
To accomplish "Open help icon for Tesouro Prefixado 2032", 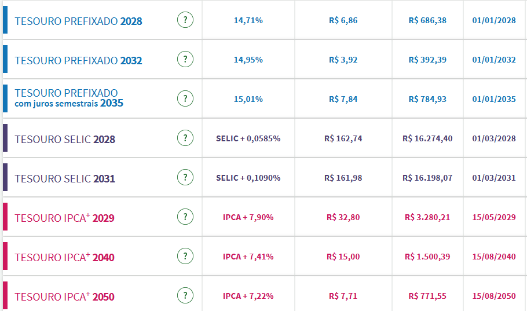I will (185, 59).
